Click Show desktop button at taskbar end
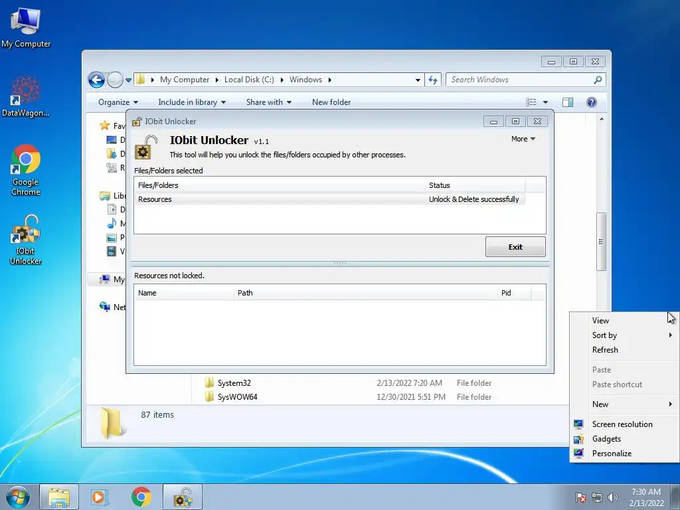680x510 pixels. [x=675, y=497]
